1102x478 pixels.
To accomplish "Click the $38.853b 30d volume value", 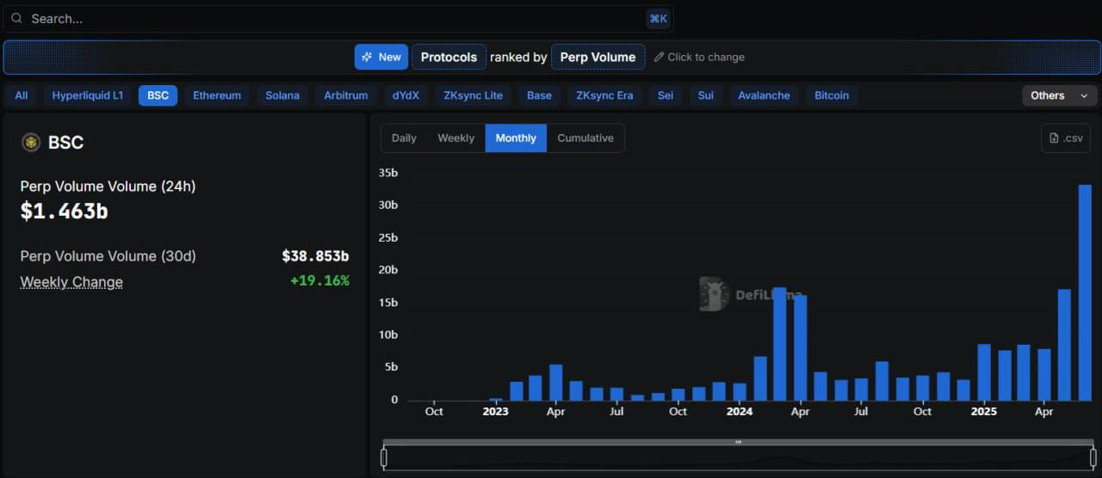I will (x=315, y=256).
